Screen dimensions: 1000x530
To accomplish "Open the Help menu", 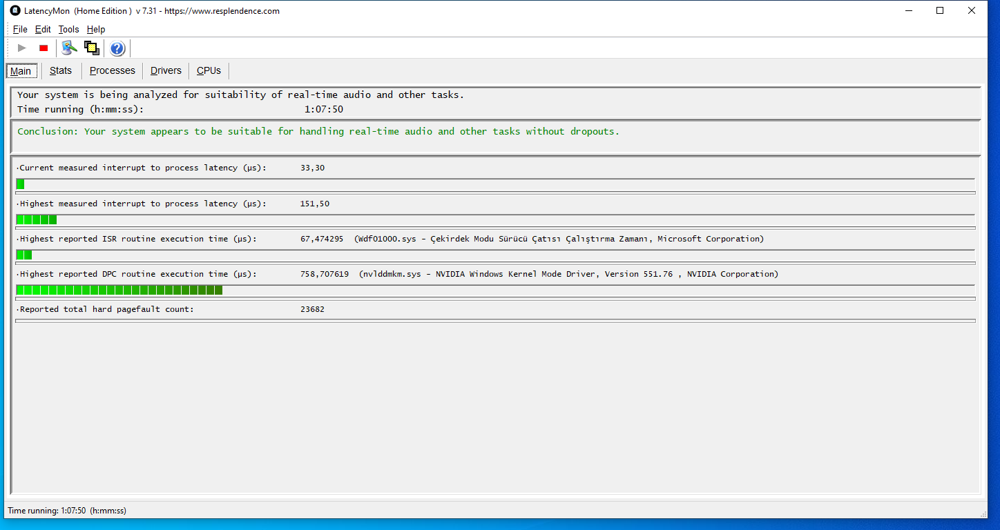I will coord(96,29).
